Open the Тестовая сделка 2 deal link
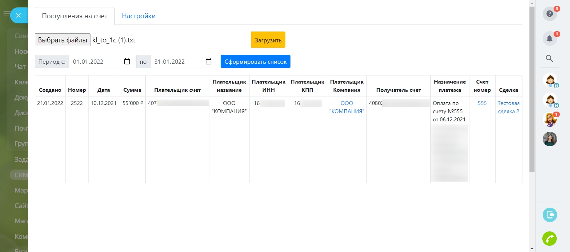This screenshot has width=570, height=252. [x=508, y=107]
